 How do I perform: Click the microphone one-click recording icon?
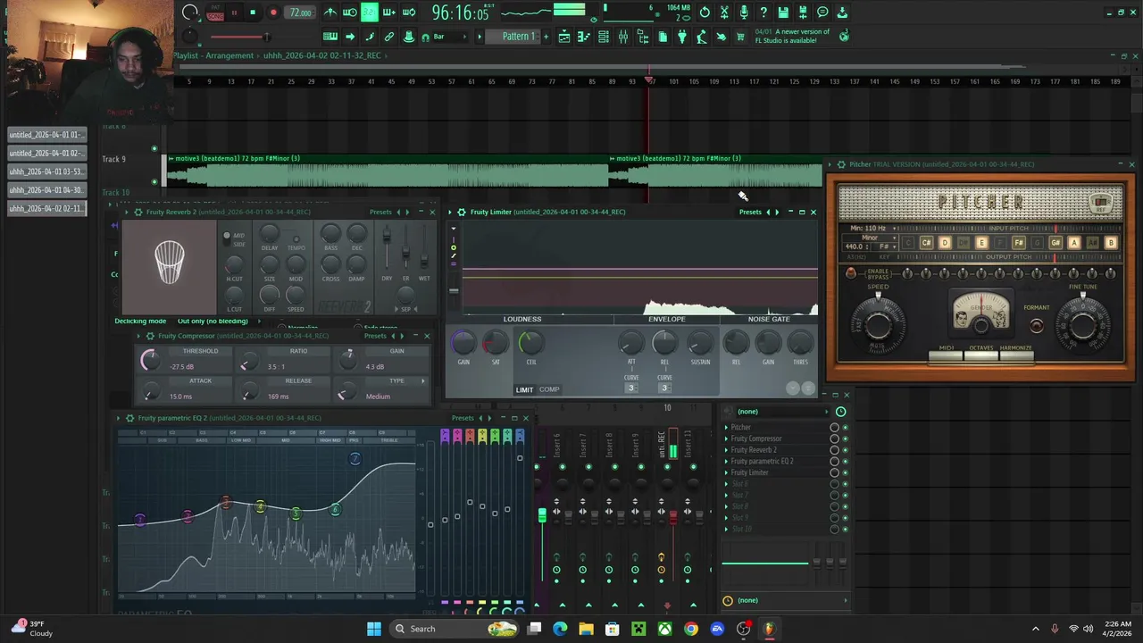pyautogui.click(x=744, y=13)
